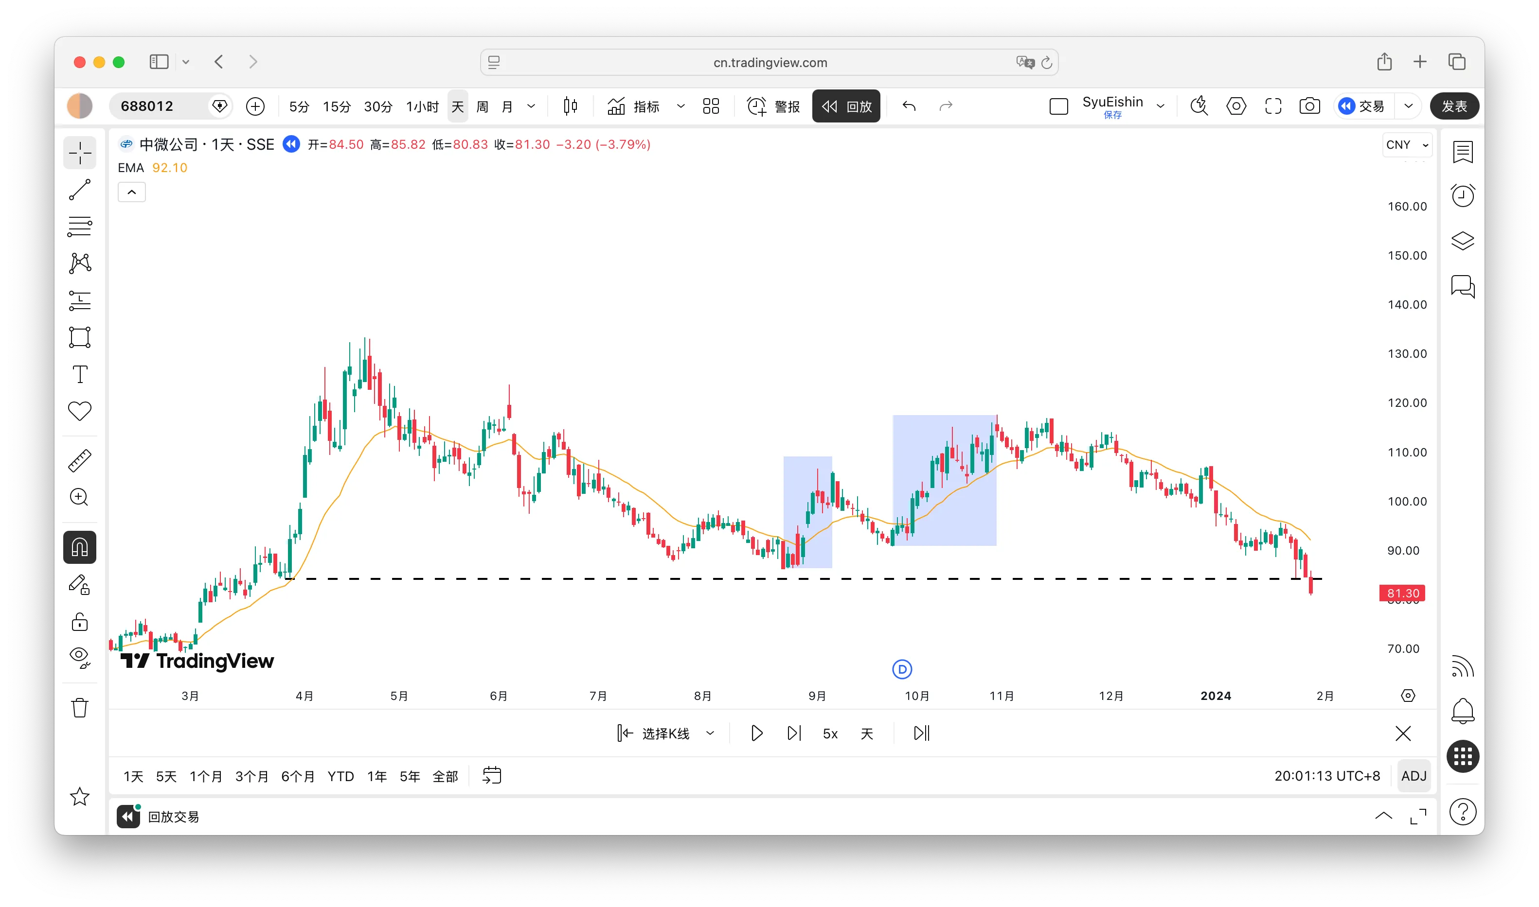This screenshot has height=907, width=1539.
Task: Open the layout setup square icon
Action: [x=1058, y=106]
